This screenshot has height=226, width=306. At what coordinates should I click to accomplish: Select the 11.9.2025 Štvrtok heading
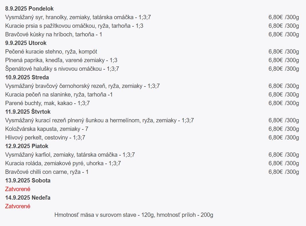(x=28, y=112)
